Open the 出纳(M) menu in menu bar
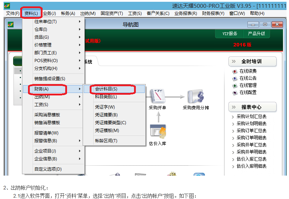 point(88,13)
